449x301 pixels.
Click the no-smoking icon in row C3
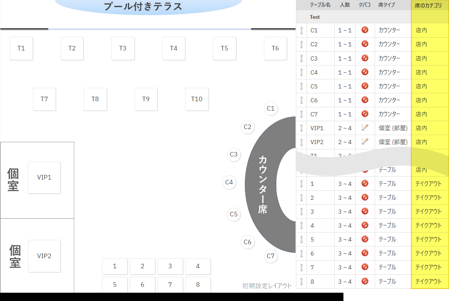pos(365,58)
